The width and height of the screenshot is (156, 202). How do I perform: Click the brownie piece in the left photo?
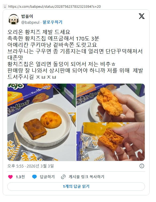[x=35, y=129]
